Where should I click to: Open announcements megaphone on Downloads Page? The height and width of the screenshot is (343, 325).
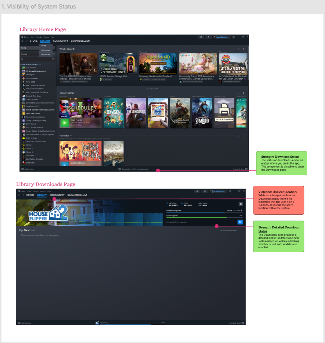197,191
